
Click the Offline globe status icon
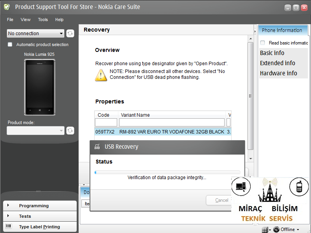coord(276,229)
